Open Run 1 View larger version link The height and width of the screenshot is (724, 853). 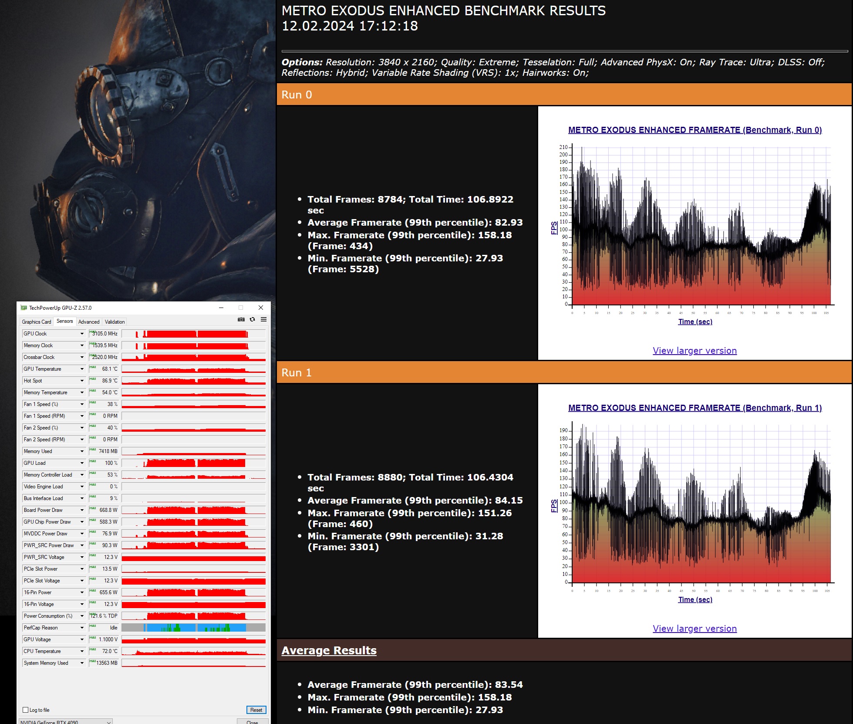tap(695, 629)
